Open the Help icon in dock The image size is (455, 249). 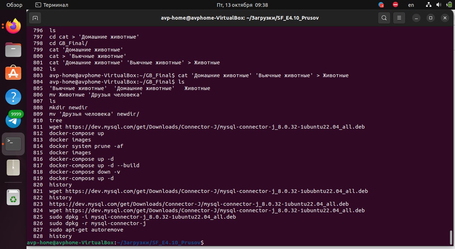[x=13, y=97]
